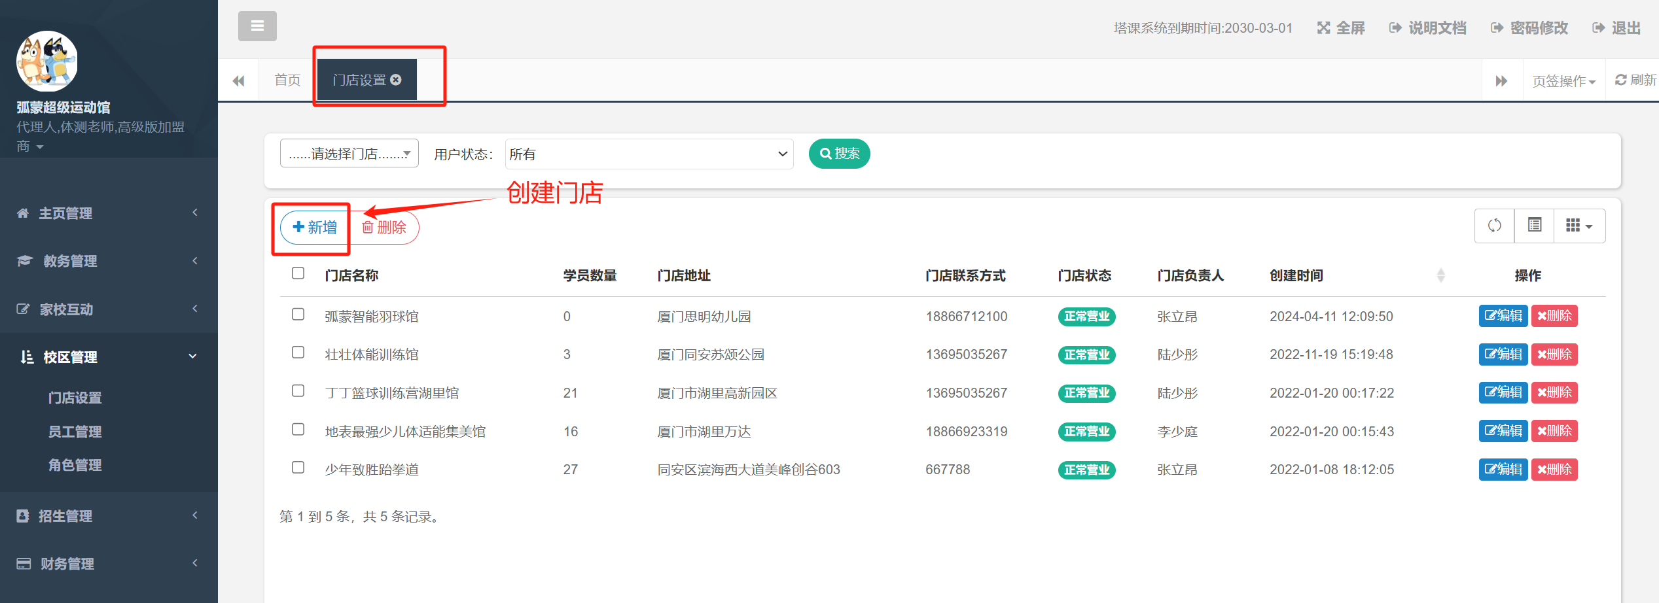Click the table refresh icon button
Screen dimensions: 1659x603
point(1494,226)
